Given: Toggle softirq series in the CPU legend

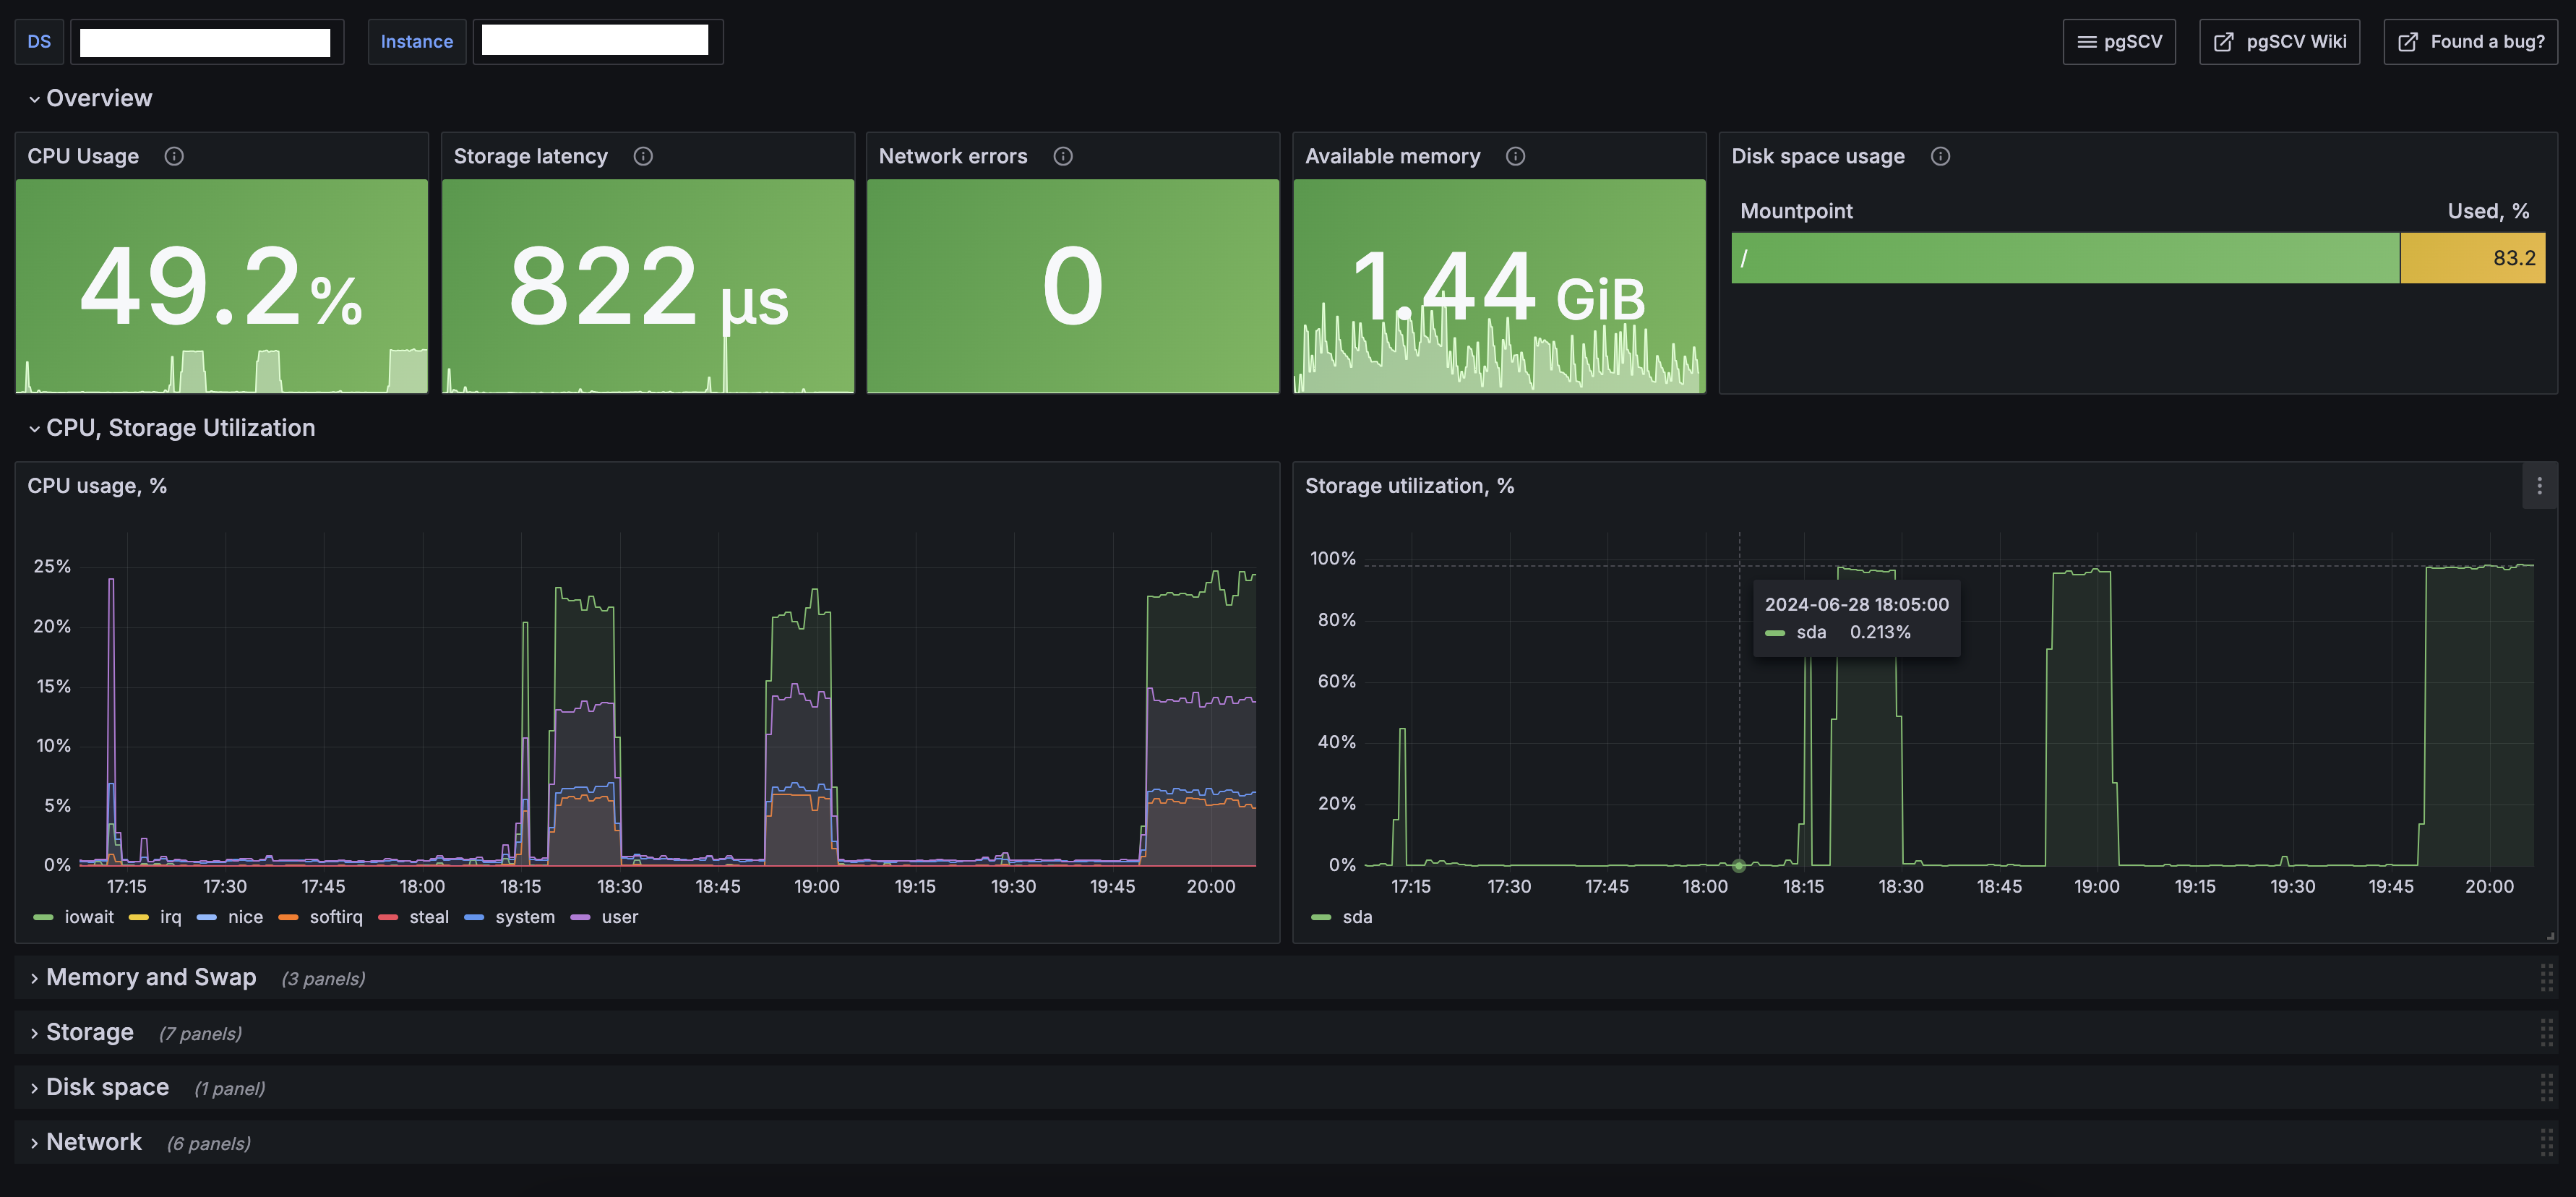Looking at the screenshot, I should point(335,917).
